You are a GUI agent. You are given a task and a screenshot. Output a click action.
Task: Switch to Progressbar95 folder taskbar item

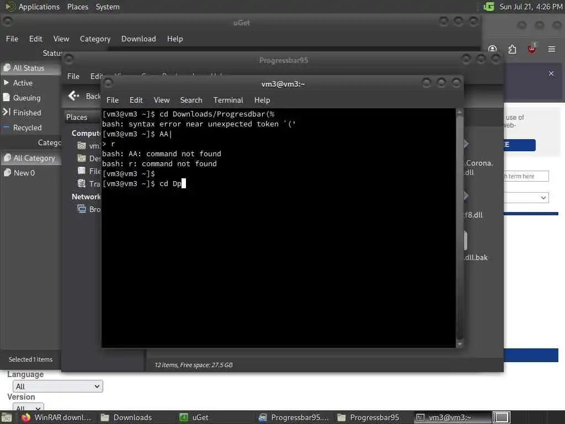point(368,417)
